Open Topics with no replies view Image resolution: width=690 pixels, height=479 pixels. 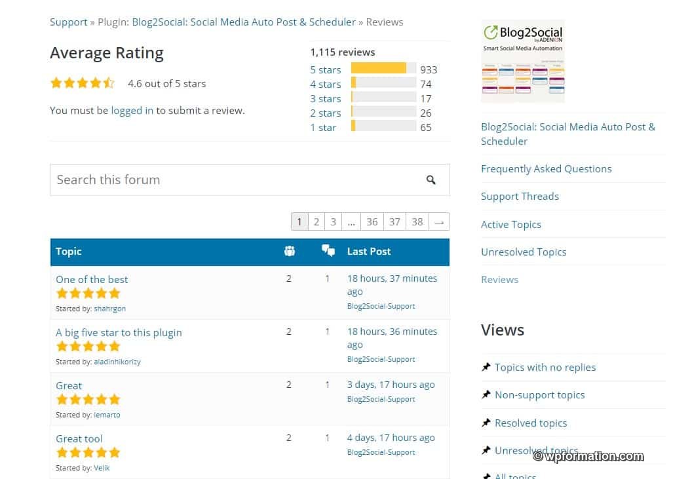tap(545, 368)
